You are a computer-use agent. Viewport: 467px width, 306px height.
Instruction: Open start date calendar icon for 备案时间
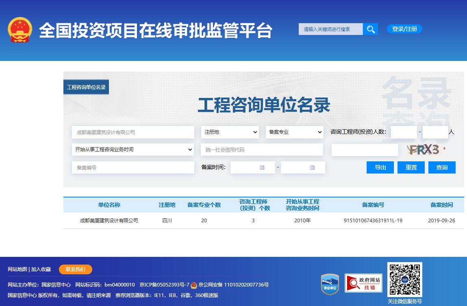(x=262, y=167)
